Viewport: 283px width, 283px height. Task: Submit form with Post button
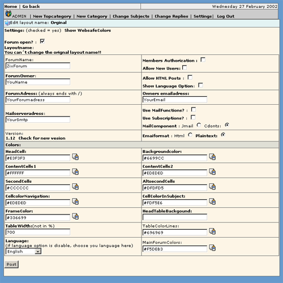tap(11, 264)
